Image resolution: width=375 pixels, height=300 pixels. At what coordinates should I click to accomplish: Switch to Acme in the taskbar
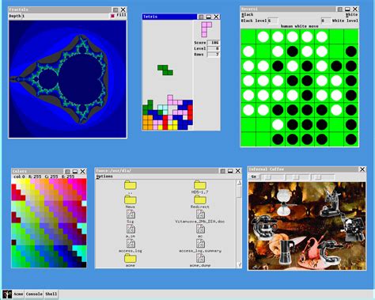point(18,294)
